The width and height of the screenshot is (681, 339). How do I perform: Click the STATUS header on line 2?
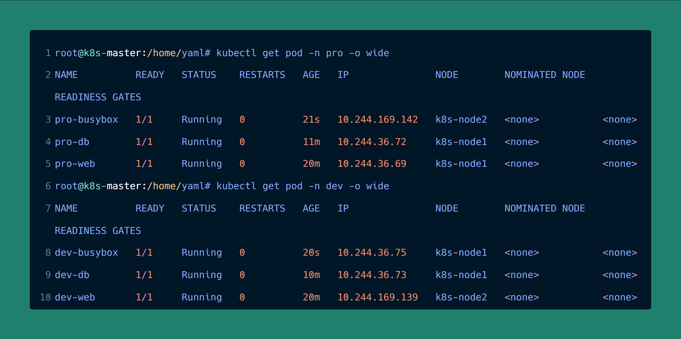click(199, 75)
